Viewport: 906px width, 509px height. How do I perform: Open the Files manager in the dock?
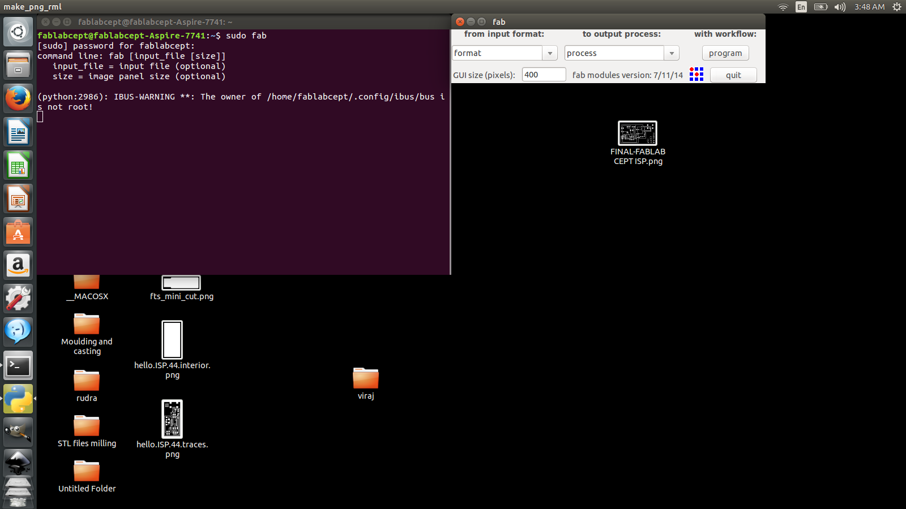[18, 65]
